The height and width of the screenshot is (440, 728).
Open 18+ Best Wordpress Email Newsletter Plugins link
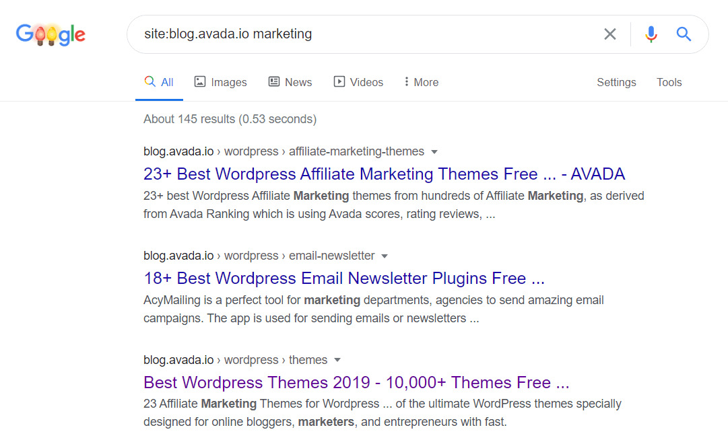tap(343, 279)
